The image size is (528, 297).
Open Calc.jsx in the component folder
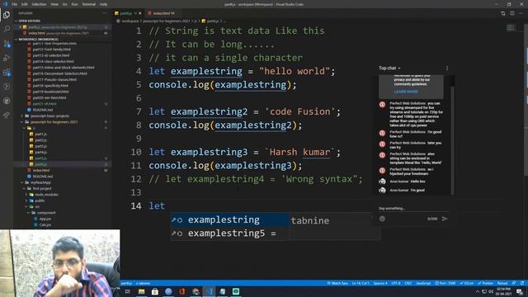click(x=45, y=225)
